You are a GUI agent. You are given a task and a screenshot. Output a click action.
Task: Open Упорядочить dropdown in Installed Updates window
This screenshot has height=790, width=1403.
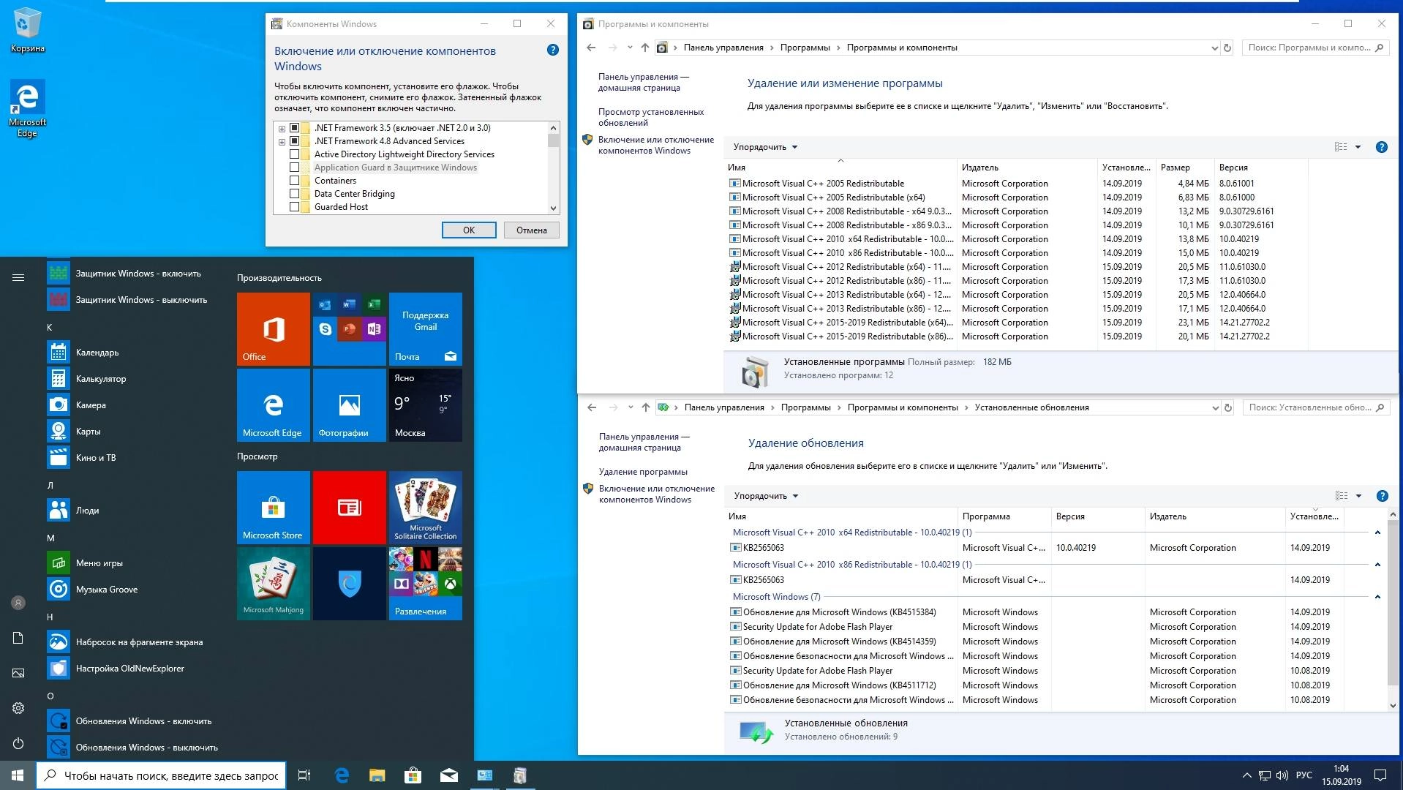[x=766, y=496]
